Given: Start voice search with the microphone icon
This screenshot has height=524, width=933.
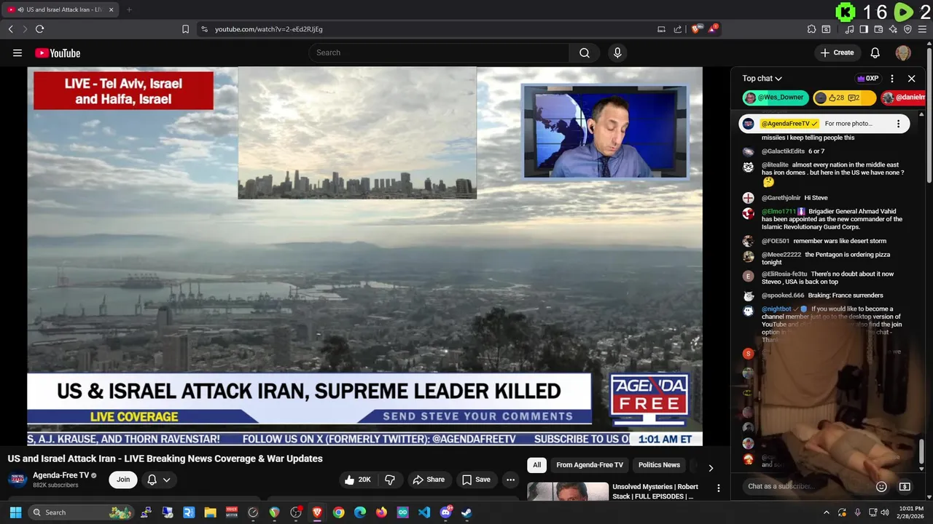Looking at the screenshot, I should pyautogui.click(x=617, y=52).
